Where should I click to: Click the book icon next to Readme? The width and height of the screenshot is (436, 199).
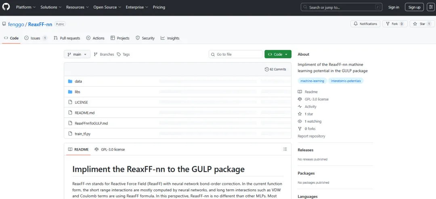(300, 92)
